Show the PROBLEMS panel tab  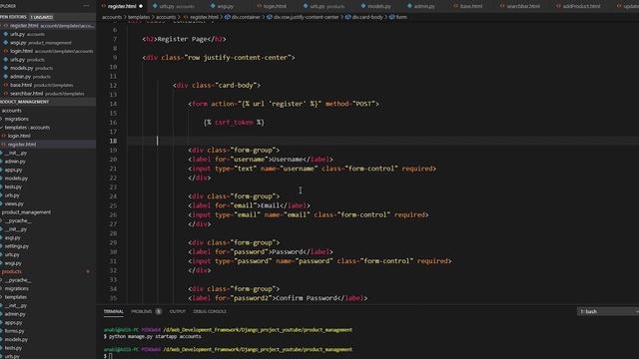point(141,311)
